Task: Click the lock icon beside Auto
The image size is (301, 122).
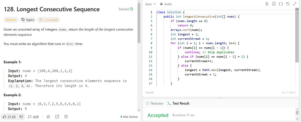Action: click(162, 4)
